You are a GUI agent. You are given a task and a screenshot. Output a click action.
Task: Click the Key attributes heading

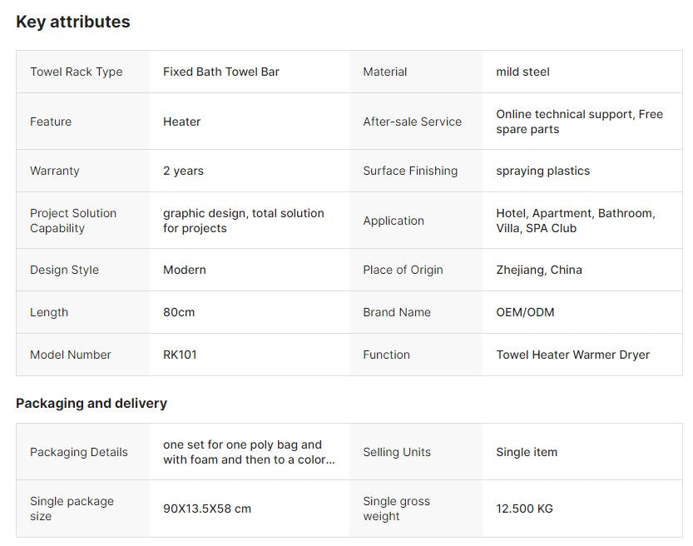coord(73,22)
